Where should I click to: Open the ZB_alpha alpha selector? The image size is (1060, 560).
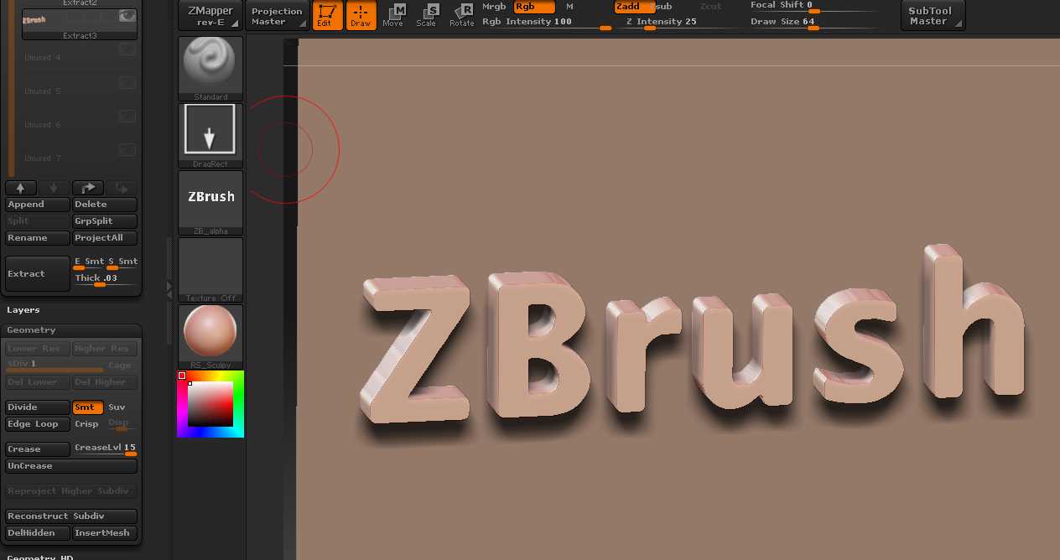[x=210, y=203]
